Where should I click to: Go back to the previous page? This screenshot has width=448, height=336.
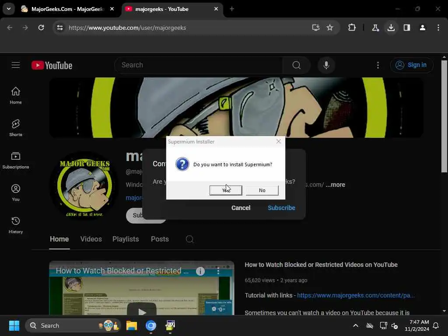[10, 28]
